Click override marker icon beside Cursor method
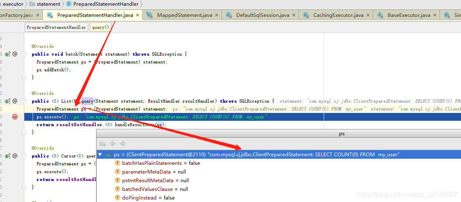The width and height of the screenshot is (461, 202). 8,156
